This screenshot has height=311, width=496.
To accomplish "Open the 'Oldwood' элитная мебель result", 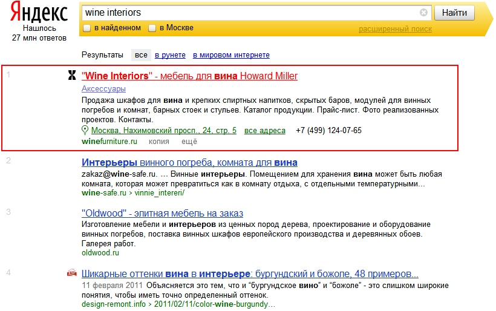I will (162, 213).
